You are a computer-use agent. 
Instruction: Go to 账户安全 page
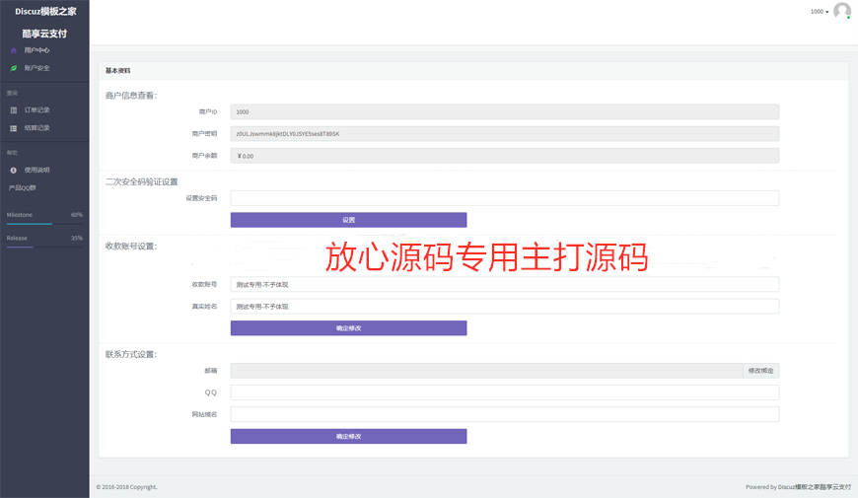pos(36,68)
